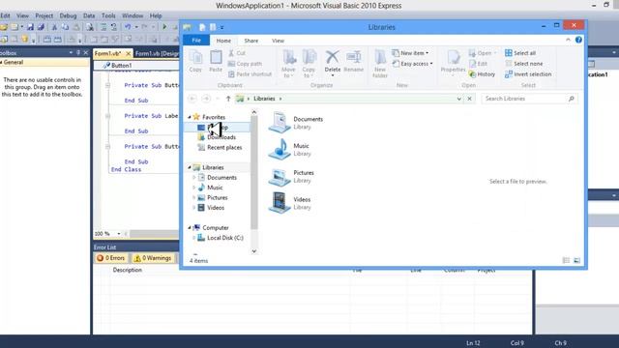
Task: Click Move to icon in ribbon
Action: [x=288, y=64]
